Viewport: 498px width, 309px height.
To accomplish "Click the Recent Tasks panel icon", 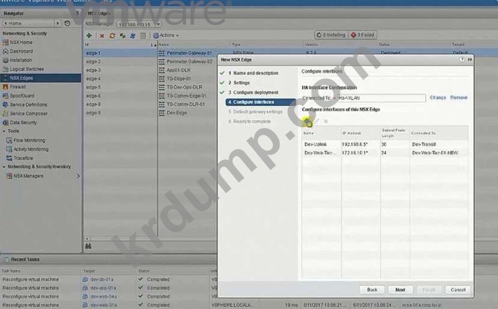I will [x=6, y=260].
